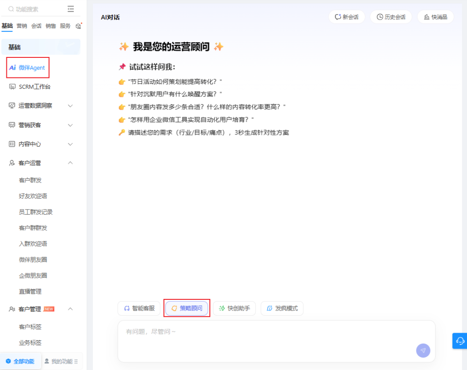
Task: Click the 运营数据洞察 monitor icon
Action: pos(12,106)
